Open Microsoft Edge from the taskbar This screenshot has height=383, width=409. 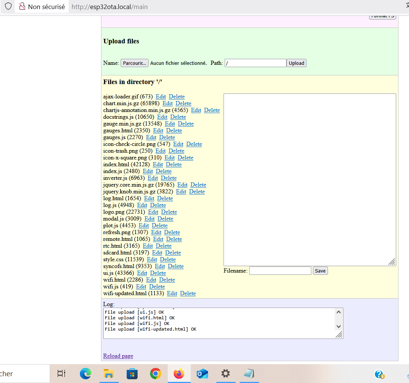(86, 374)
